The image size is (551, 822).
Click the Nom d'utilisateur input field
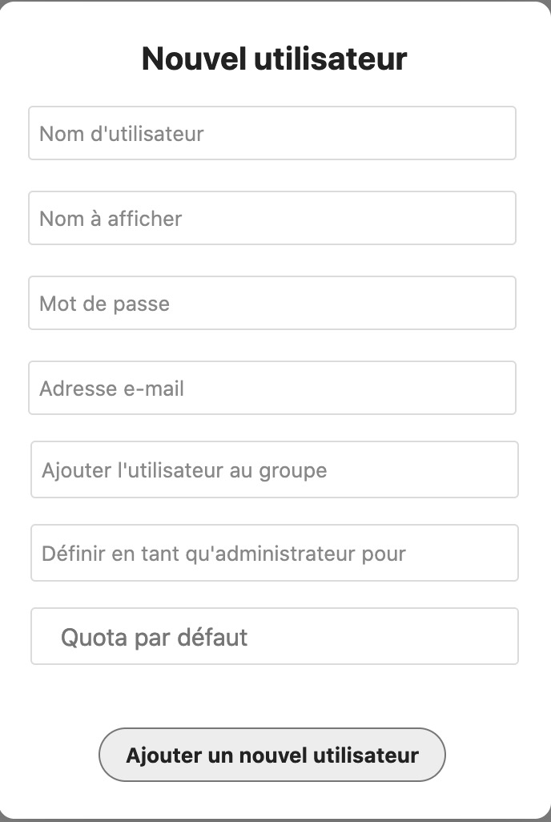[272, 133]
